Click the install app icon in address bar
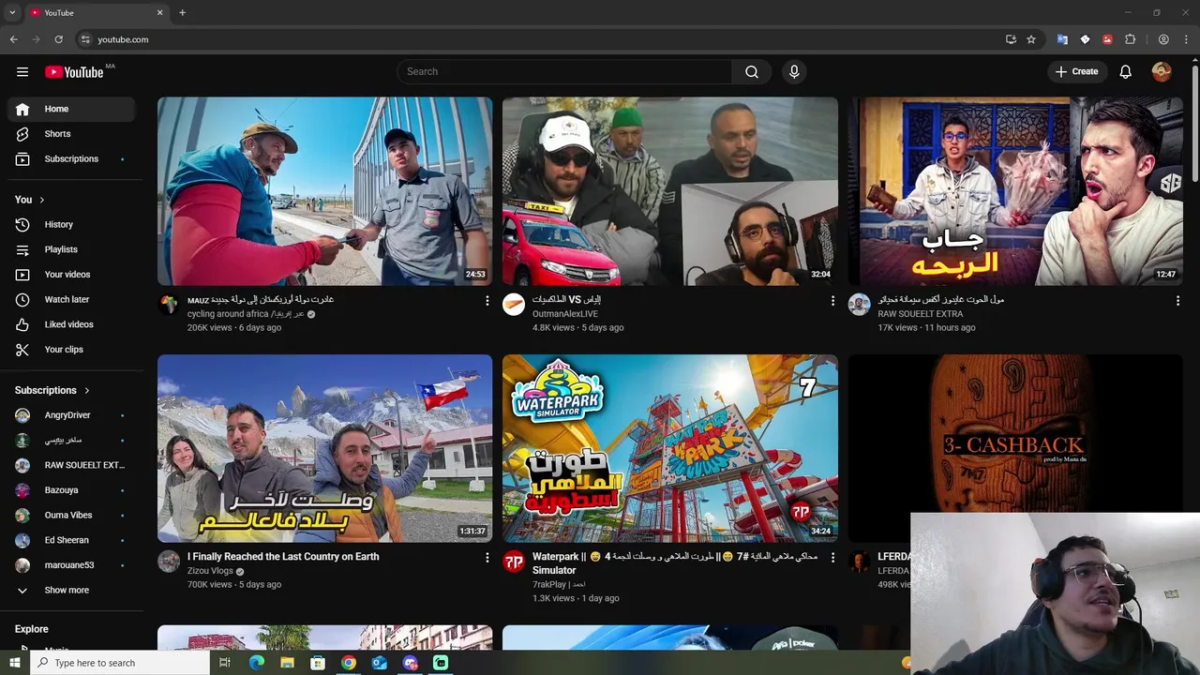 1011,39
